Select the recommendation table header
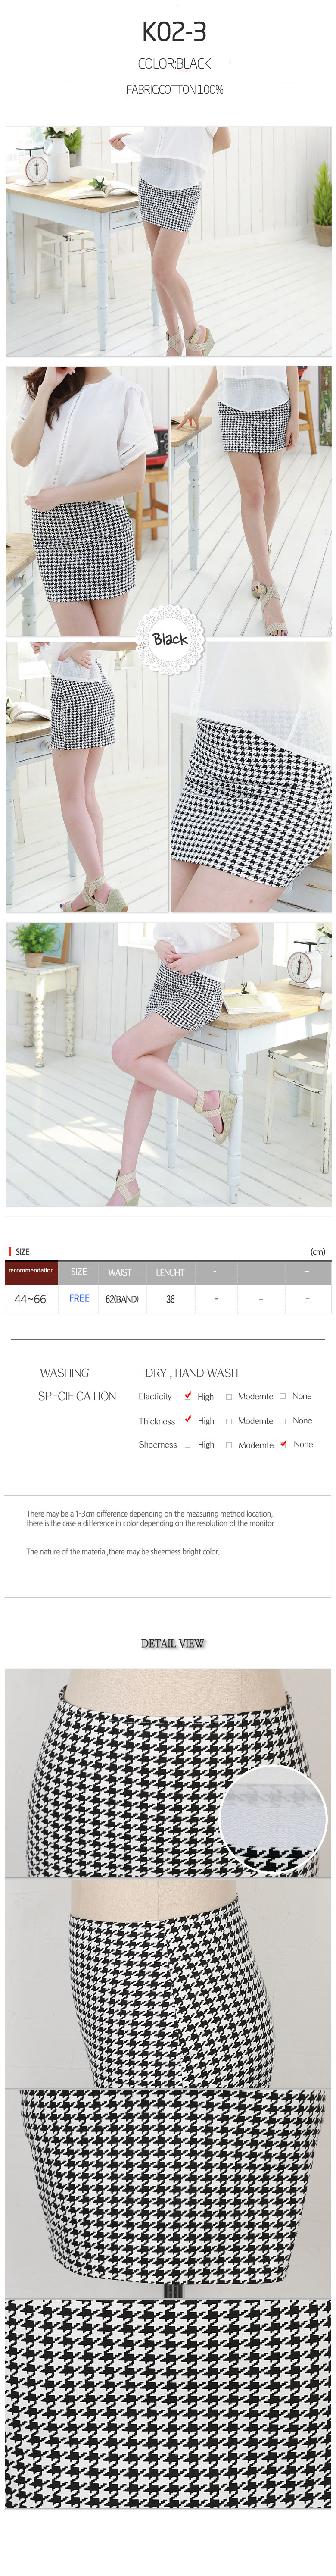 31,1271
